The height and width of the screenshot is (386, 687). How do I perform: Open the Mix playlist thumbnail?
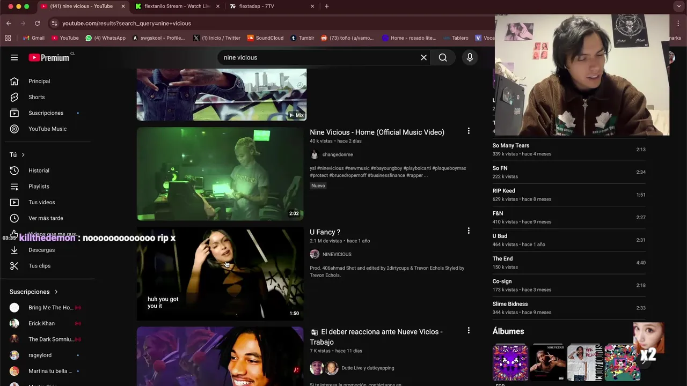coord(222,94)
